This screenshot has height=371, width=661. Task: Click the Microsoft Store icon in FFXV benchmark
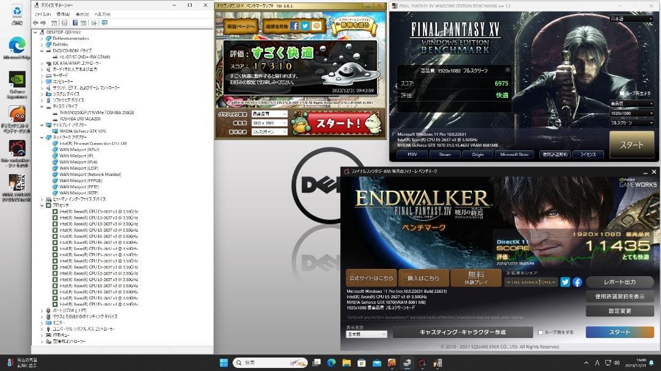tap(514, 154)
